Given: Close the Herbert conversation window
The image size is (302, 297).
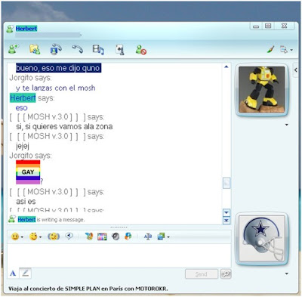Looking at the screenshot, I should [284, 26].
